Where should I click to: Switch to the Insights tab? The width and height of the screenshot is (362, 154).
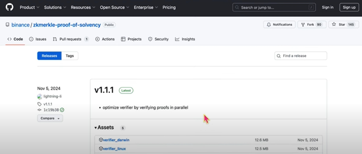pyautogui.click(x=185, y=39)
